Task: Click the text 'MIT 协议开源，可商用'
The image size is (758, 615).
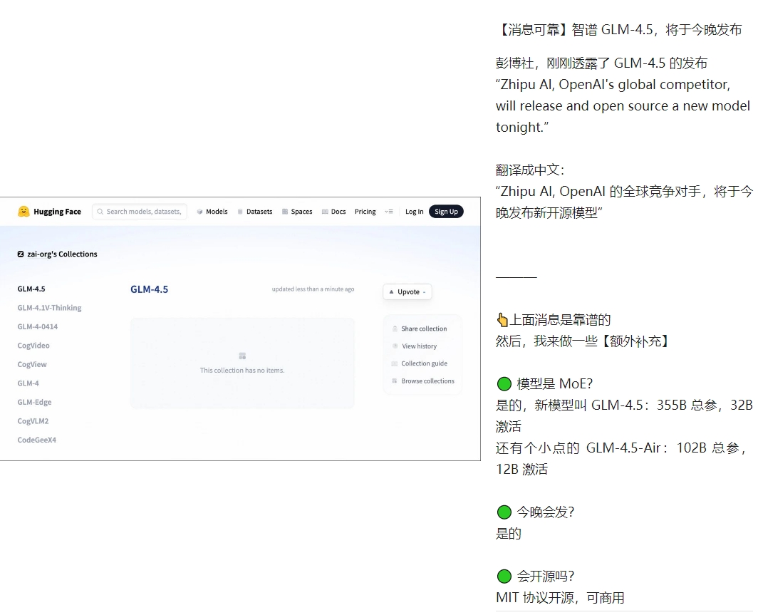Action: click(x=560, y=598)
